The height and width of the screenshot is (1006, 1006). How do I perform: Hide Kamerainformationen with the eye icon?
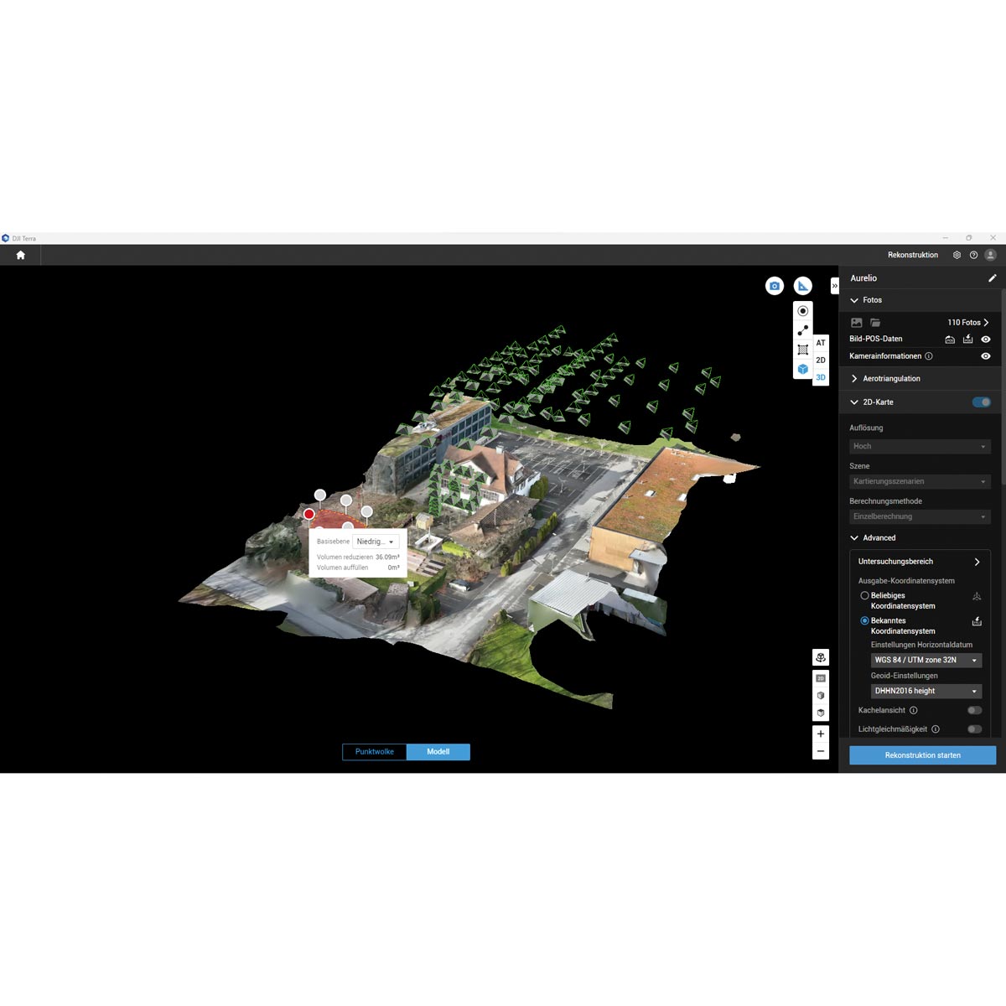[986, 356]
